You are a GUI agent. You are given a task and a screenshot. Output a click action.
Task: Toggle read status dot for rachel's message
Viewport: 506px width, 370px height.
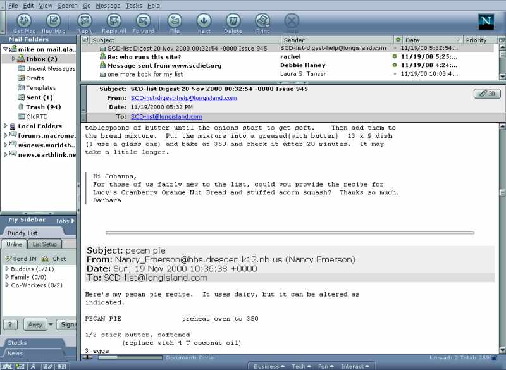[395, 56]
